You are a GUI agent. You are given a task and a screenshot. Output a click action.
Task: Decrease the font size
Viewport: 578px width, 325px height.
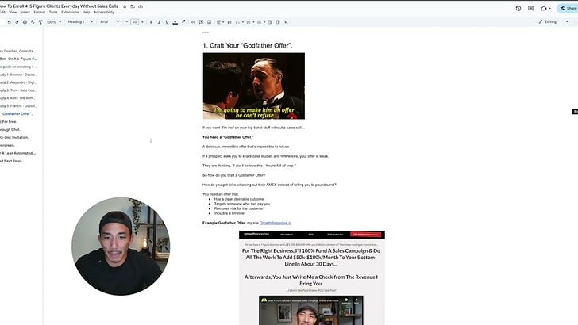pyautogui.click(x=126, y=22)
